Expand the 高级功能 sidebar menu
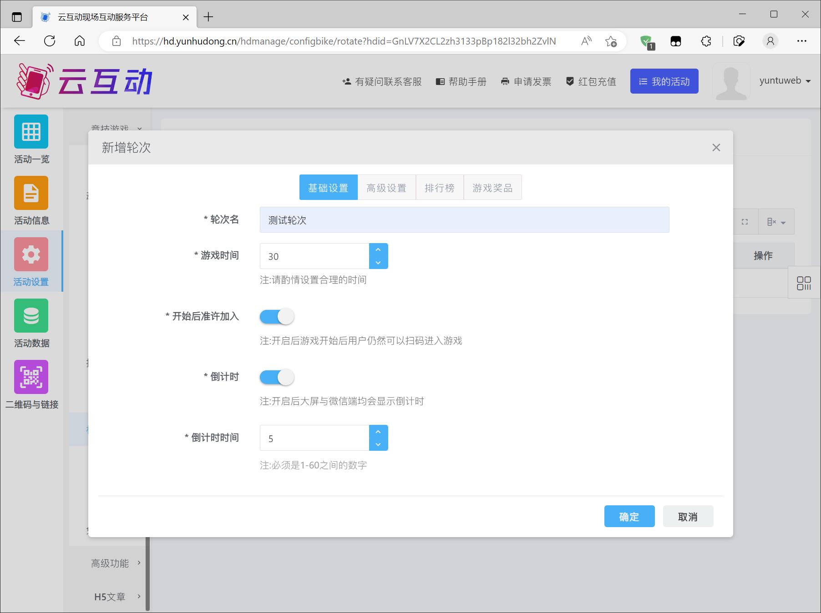The width and height of the screenshot is (821, 613). pos(116,563)
